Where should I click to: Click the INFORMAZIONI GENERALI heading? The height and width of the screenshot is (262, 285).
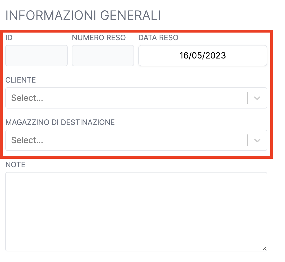click(83, 15)
